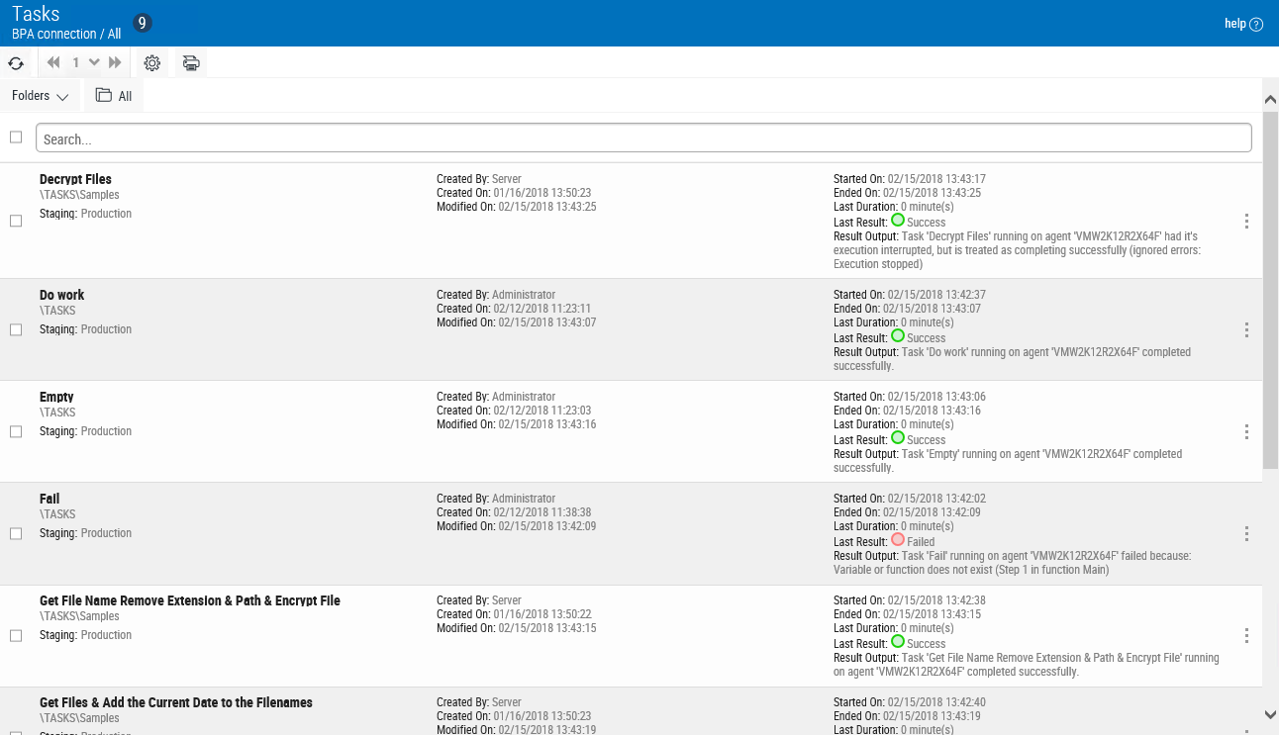The height and width of the screenshot is (735, 1279).
Task: Open three-dot menu for Do work task
Action: pos(1246,330)
